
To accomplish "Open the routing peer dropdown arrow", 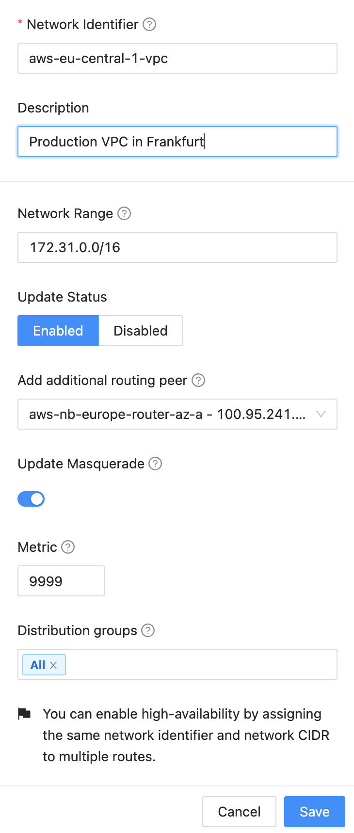I will click(x=321, y=414).
